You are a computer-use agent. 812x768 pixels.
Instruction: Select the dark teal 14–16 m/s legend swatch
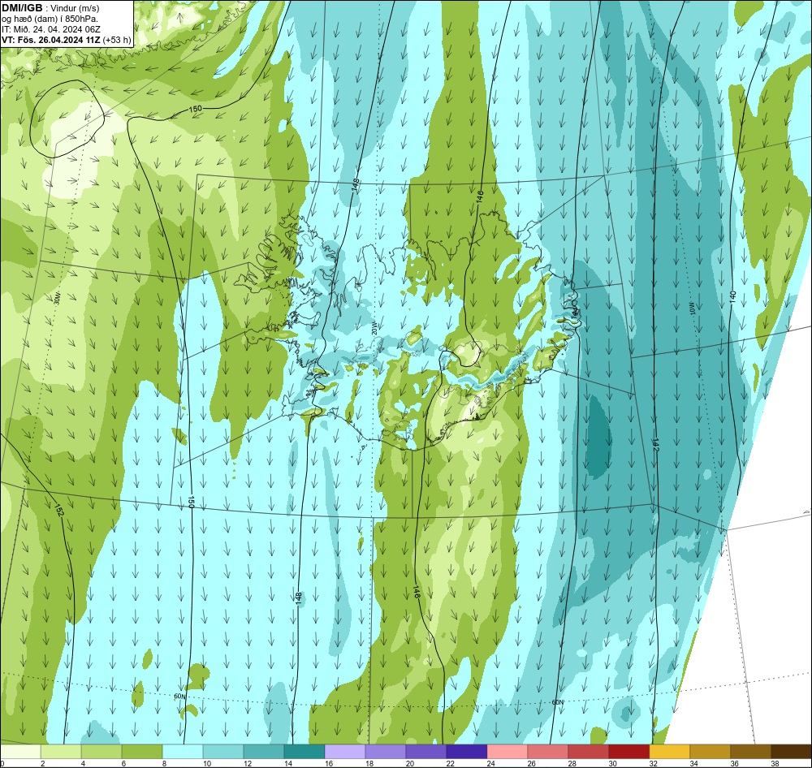click(304, 752)
